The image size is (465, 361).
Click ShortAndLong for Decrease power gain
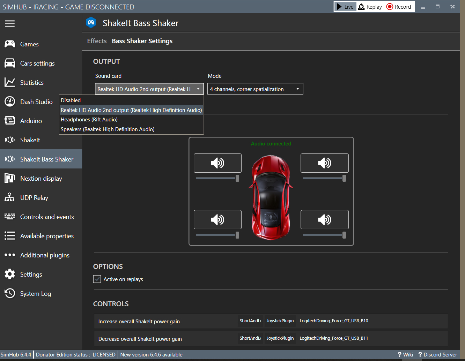(250, 338)
